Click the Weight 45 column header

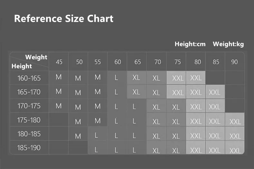click(59, 62)
